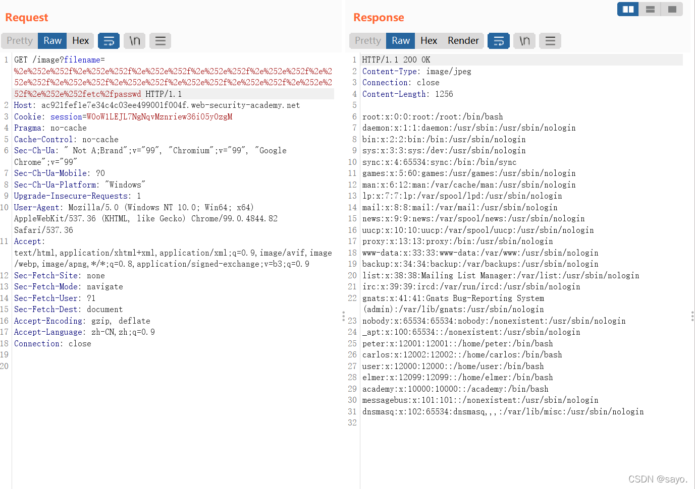Viewport: 695px width, 489px height.
Task: Switch Request view to Raw tab
Action: point(52,41)
